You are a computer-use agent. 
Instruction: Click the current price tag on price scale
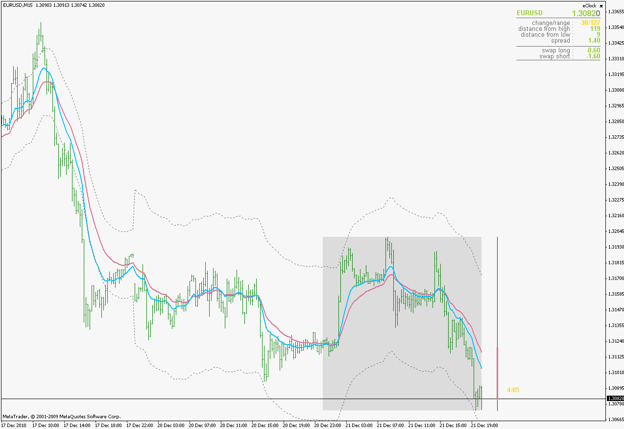coord(615,399)
